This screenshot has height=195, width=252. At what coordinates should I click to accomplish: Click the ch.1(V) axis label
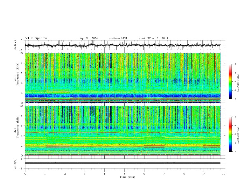point(15,45)
